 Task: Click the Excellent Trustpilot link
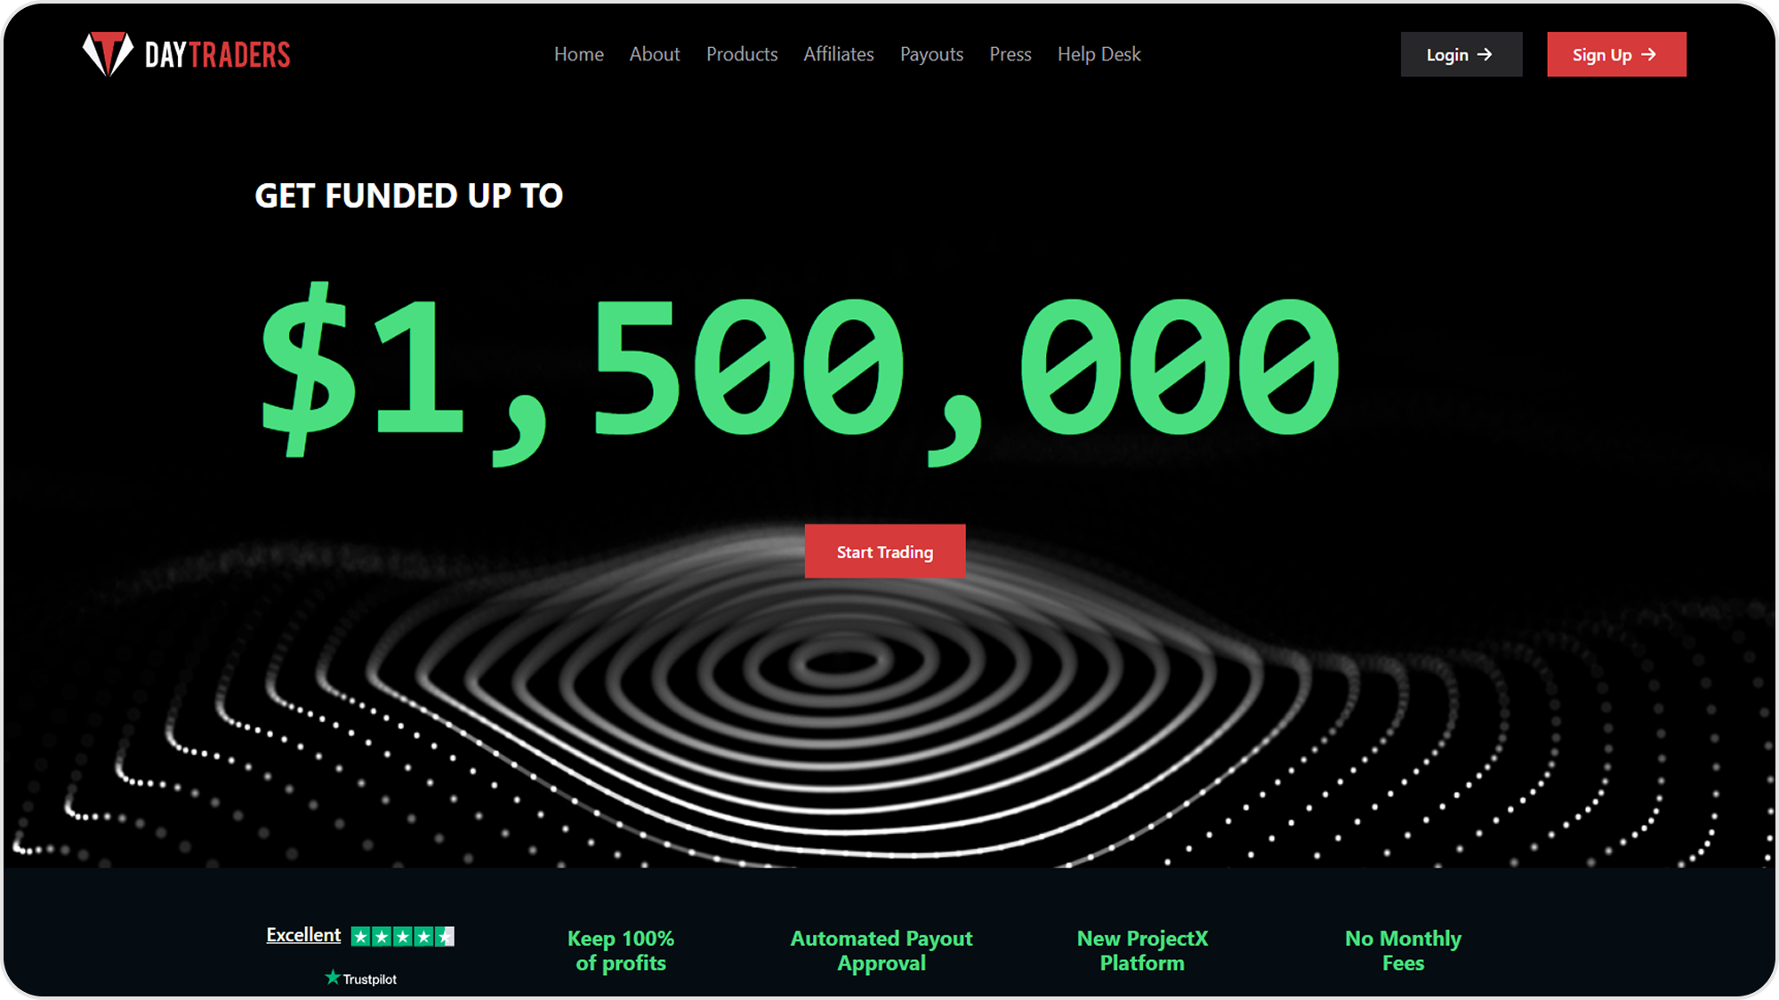[303, 935]
